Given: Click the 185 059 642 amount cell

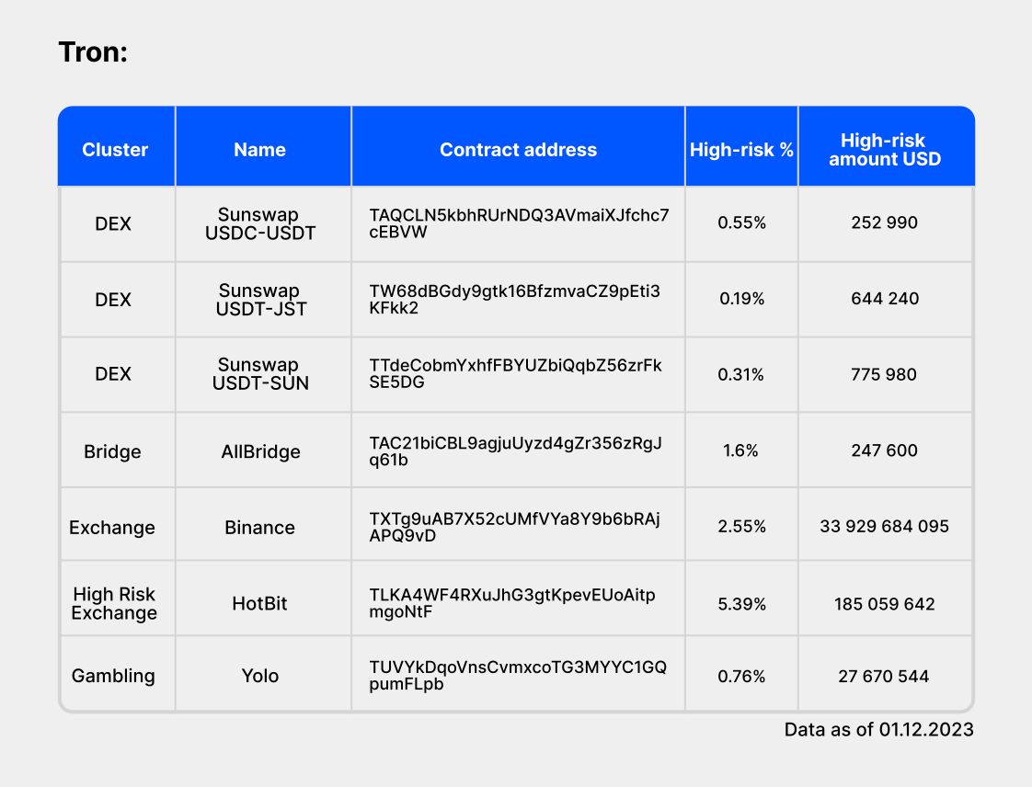Looking at the screenshot, I should coord(885,604).
